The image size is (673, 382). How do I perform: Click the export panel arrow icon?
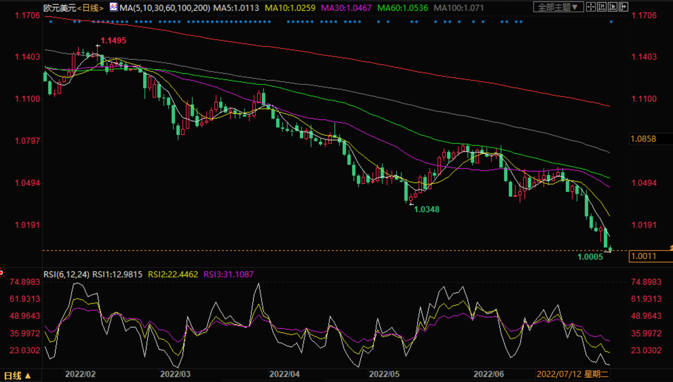(x=623, y=7)
